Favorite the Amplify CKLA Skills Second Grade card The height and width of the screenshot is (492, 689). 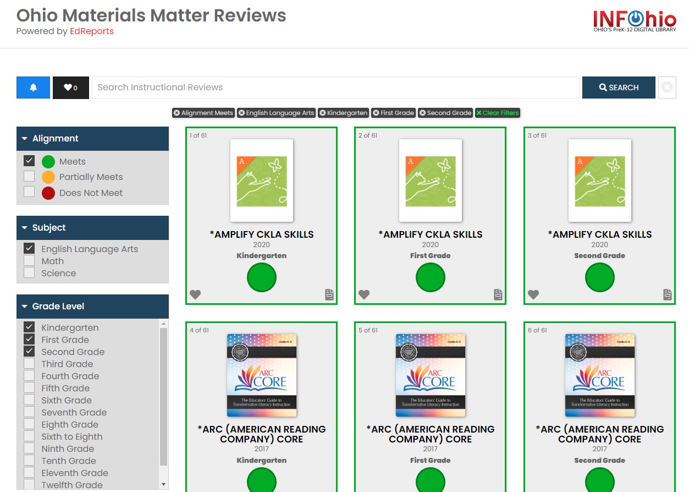click(533, 294)
